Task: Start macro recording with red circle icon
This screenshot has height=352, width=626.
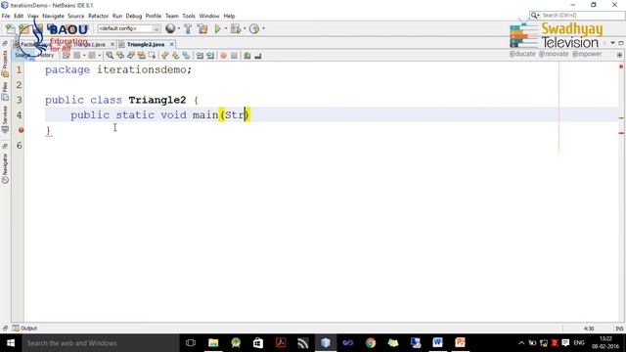Action: [x=224, y=56]
